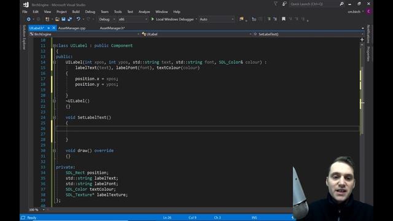
Task: Click the Toggle Bookmark icon in toolbar
Action: click(284, 19)
